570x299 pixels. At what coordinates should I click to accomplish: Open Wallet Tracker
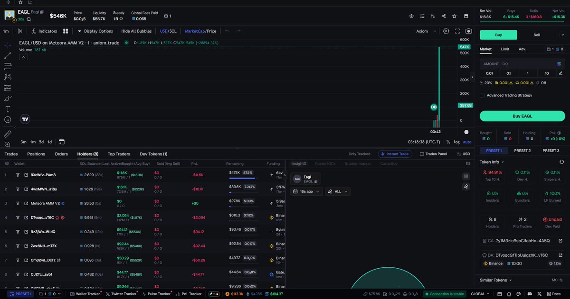coord(85,294)
